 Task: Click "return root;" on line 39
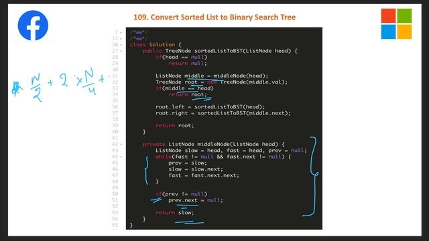pyautogui.click(x=174, y=126)
